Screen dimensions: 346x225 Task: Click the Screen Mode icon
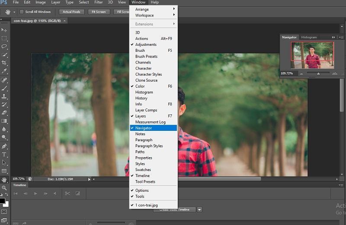tap(4, 220)
